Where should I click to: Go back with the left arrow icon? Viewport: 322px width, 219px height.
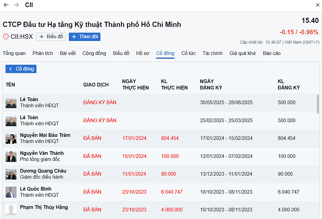(x=6, y=5)
